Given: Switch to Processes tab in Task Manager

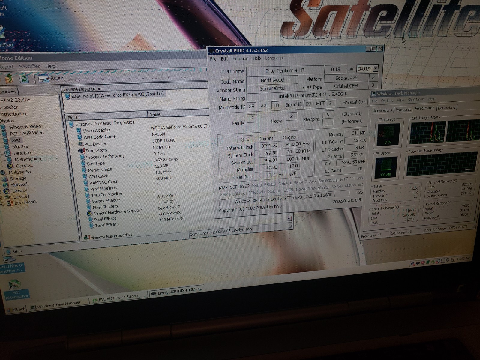Looking at the screenshot, I should click(403, 109).
